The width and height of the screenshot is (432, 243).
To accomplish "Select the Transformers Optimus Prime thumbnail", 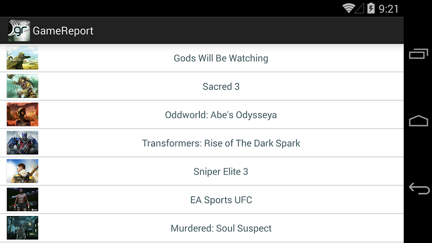I will [x=23, y=143].
